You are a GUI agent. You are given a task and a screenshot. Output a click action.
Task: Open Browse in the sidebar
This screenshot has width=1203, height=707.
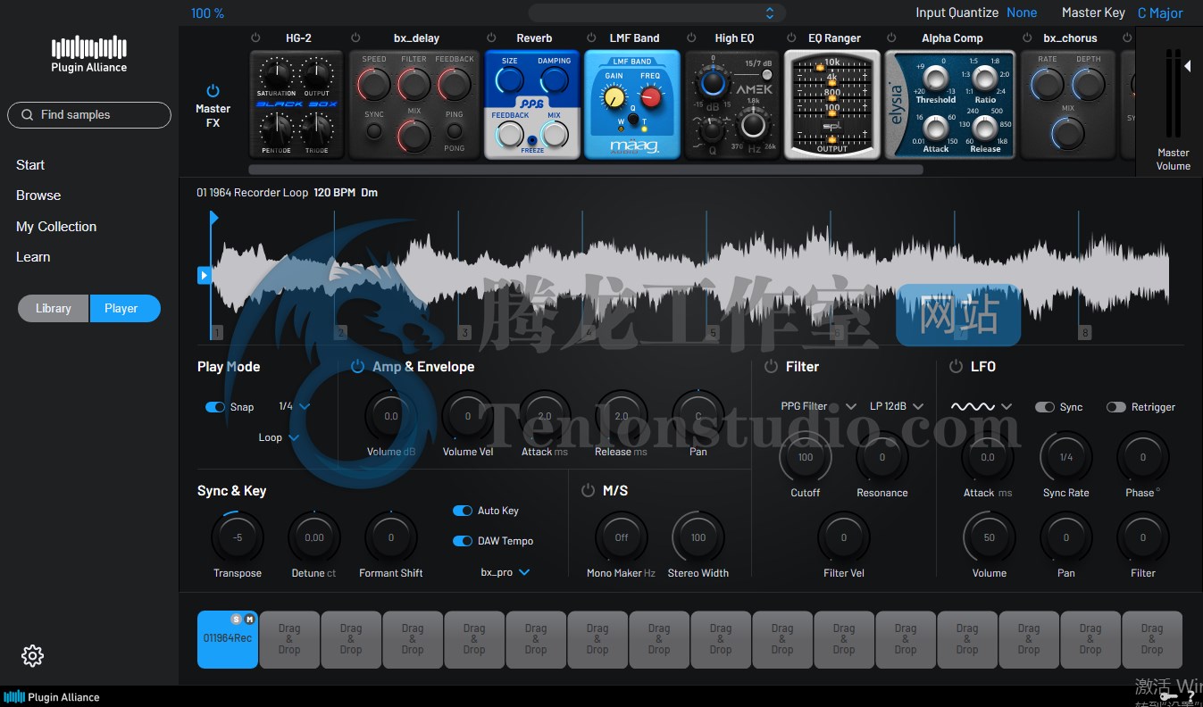coord(38,195)
